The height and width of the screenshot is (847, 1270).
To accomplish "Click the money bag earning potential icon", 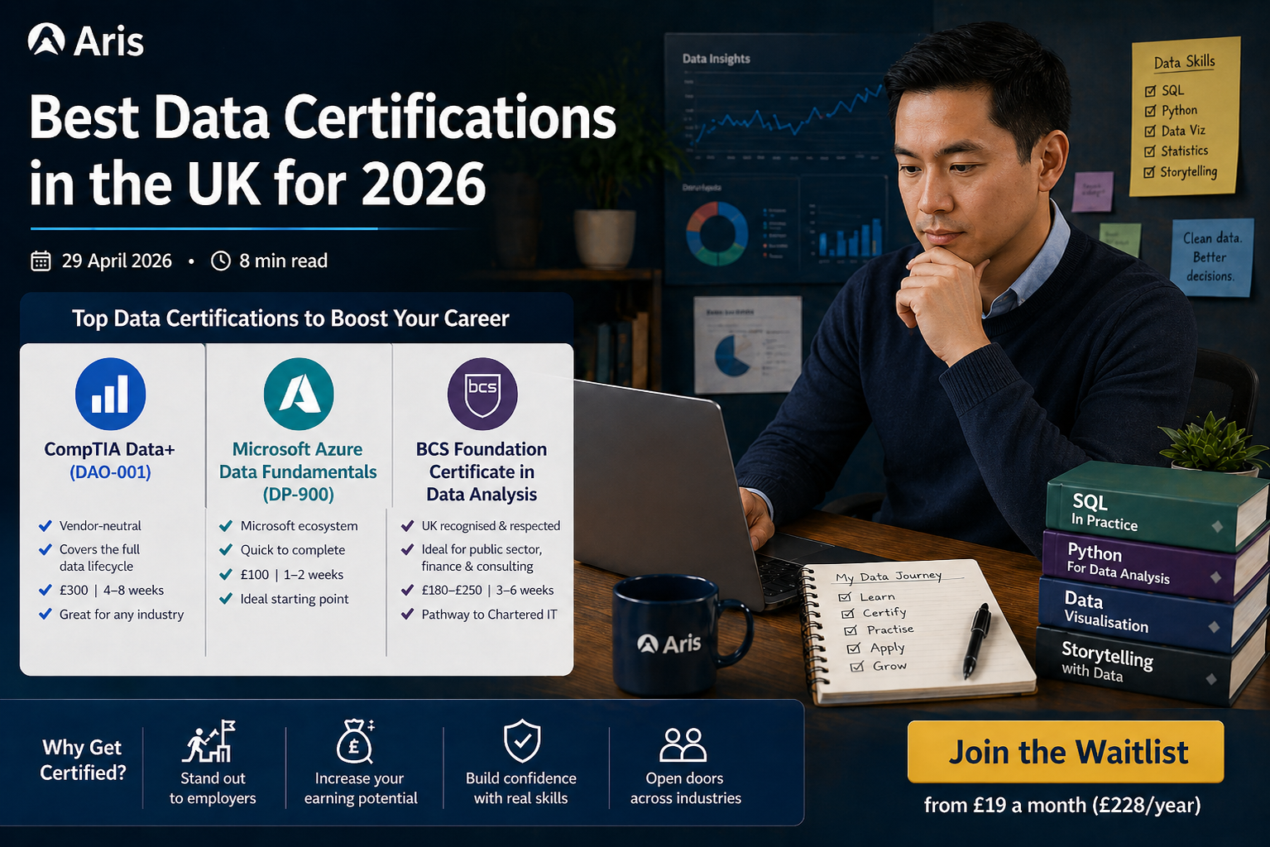I will pyautogui.click(x=356, y=741).
